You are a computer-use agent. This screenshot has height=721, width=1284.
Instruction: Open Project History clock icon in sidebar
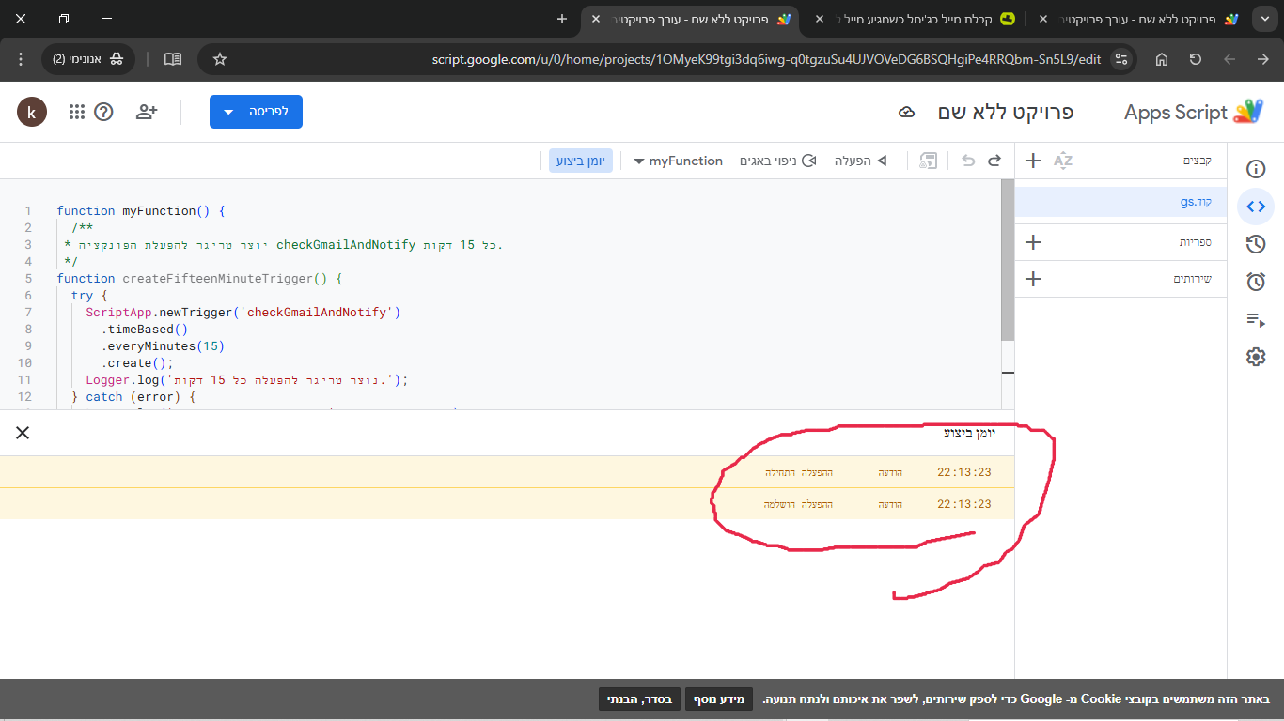(x=1256, y=244)
